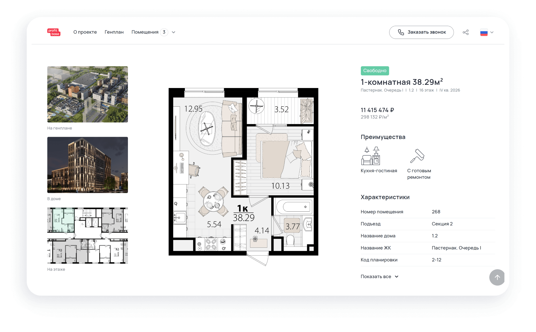This screenshot has height=332, width=536.
Task: Click the Помещения counter badge 3
Action: point(164,32)
